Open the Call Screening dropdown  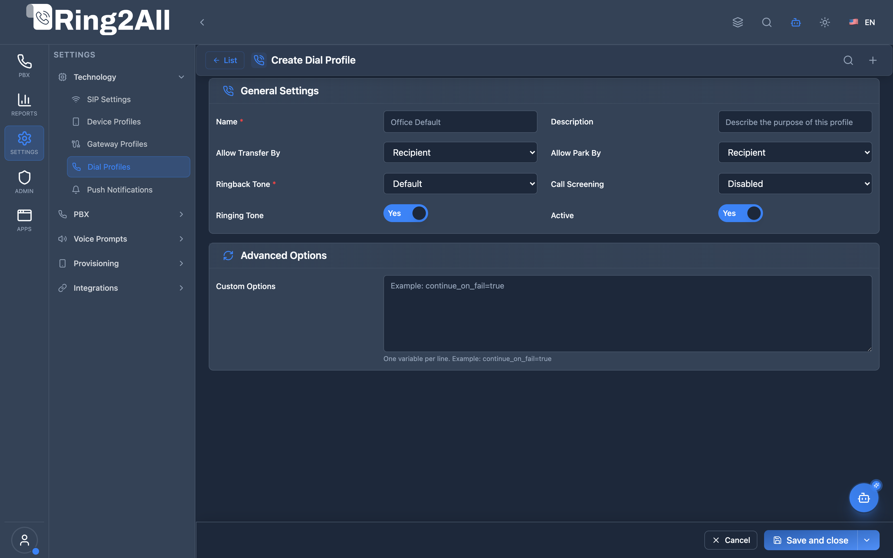click(x=795, y=184)
